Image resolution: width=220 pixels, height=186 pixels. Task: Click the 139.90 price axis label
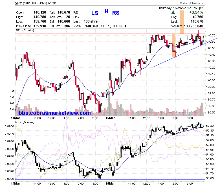[211, 87]
